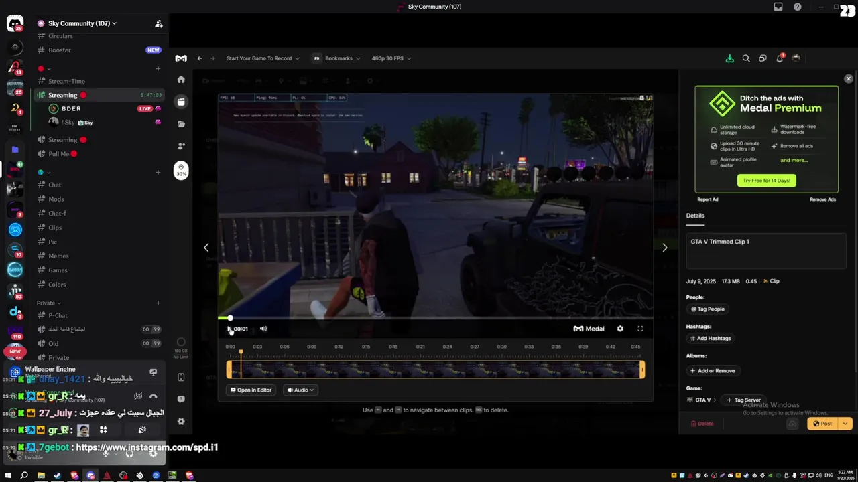Viewport: 858px width, 482px height.
Task: Click the and more... link in ad
Action: click(x=794, y=161)
